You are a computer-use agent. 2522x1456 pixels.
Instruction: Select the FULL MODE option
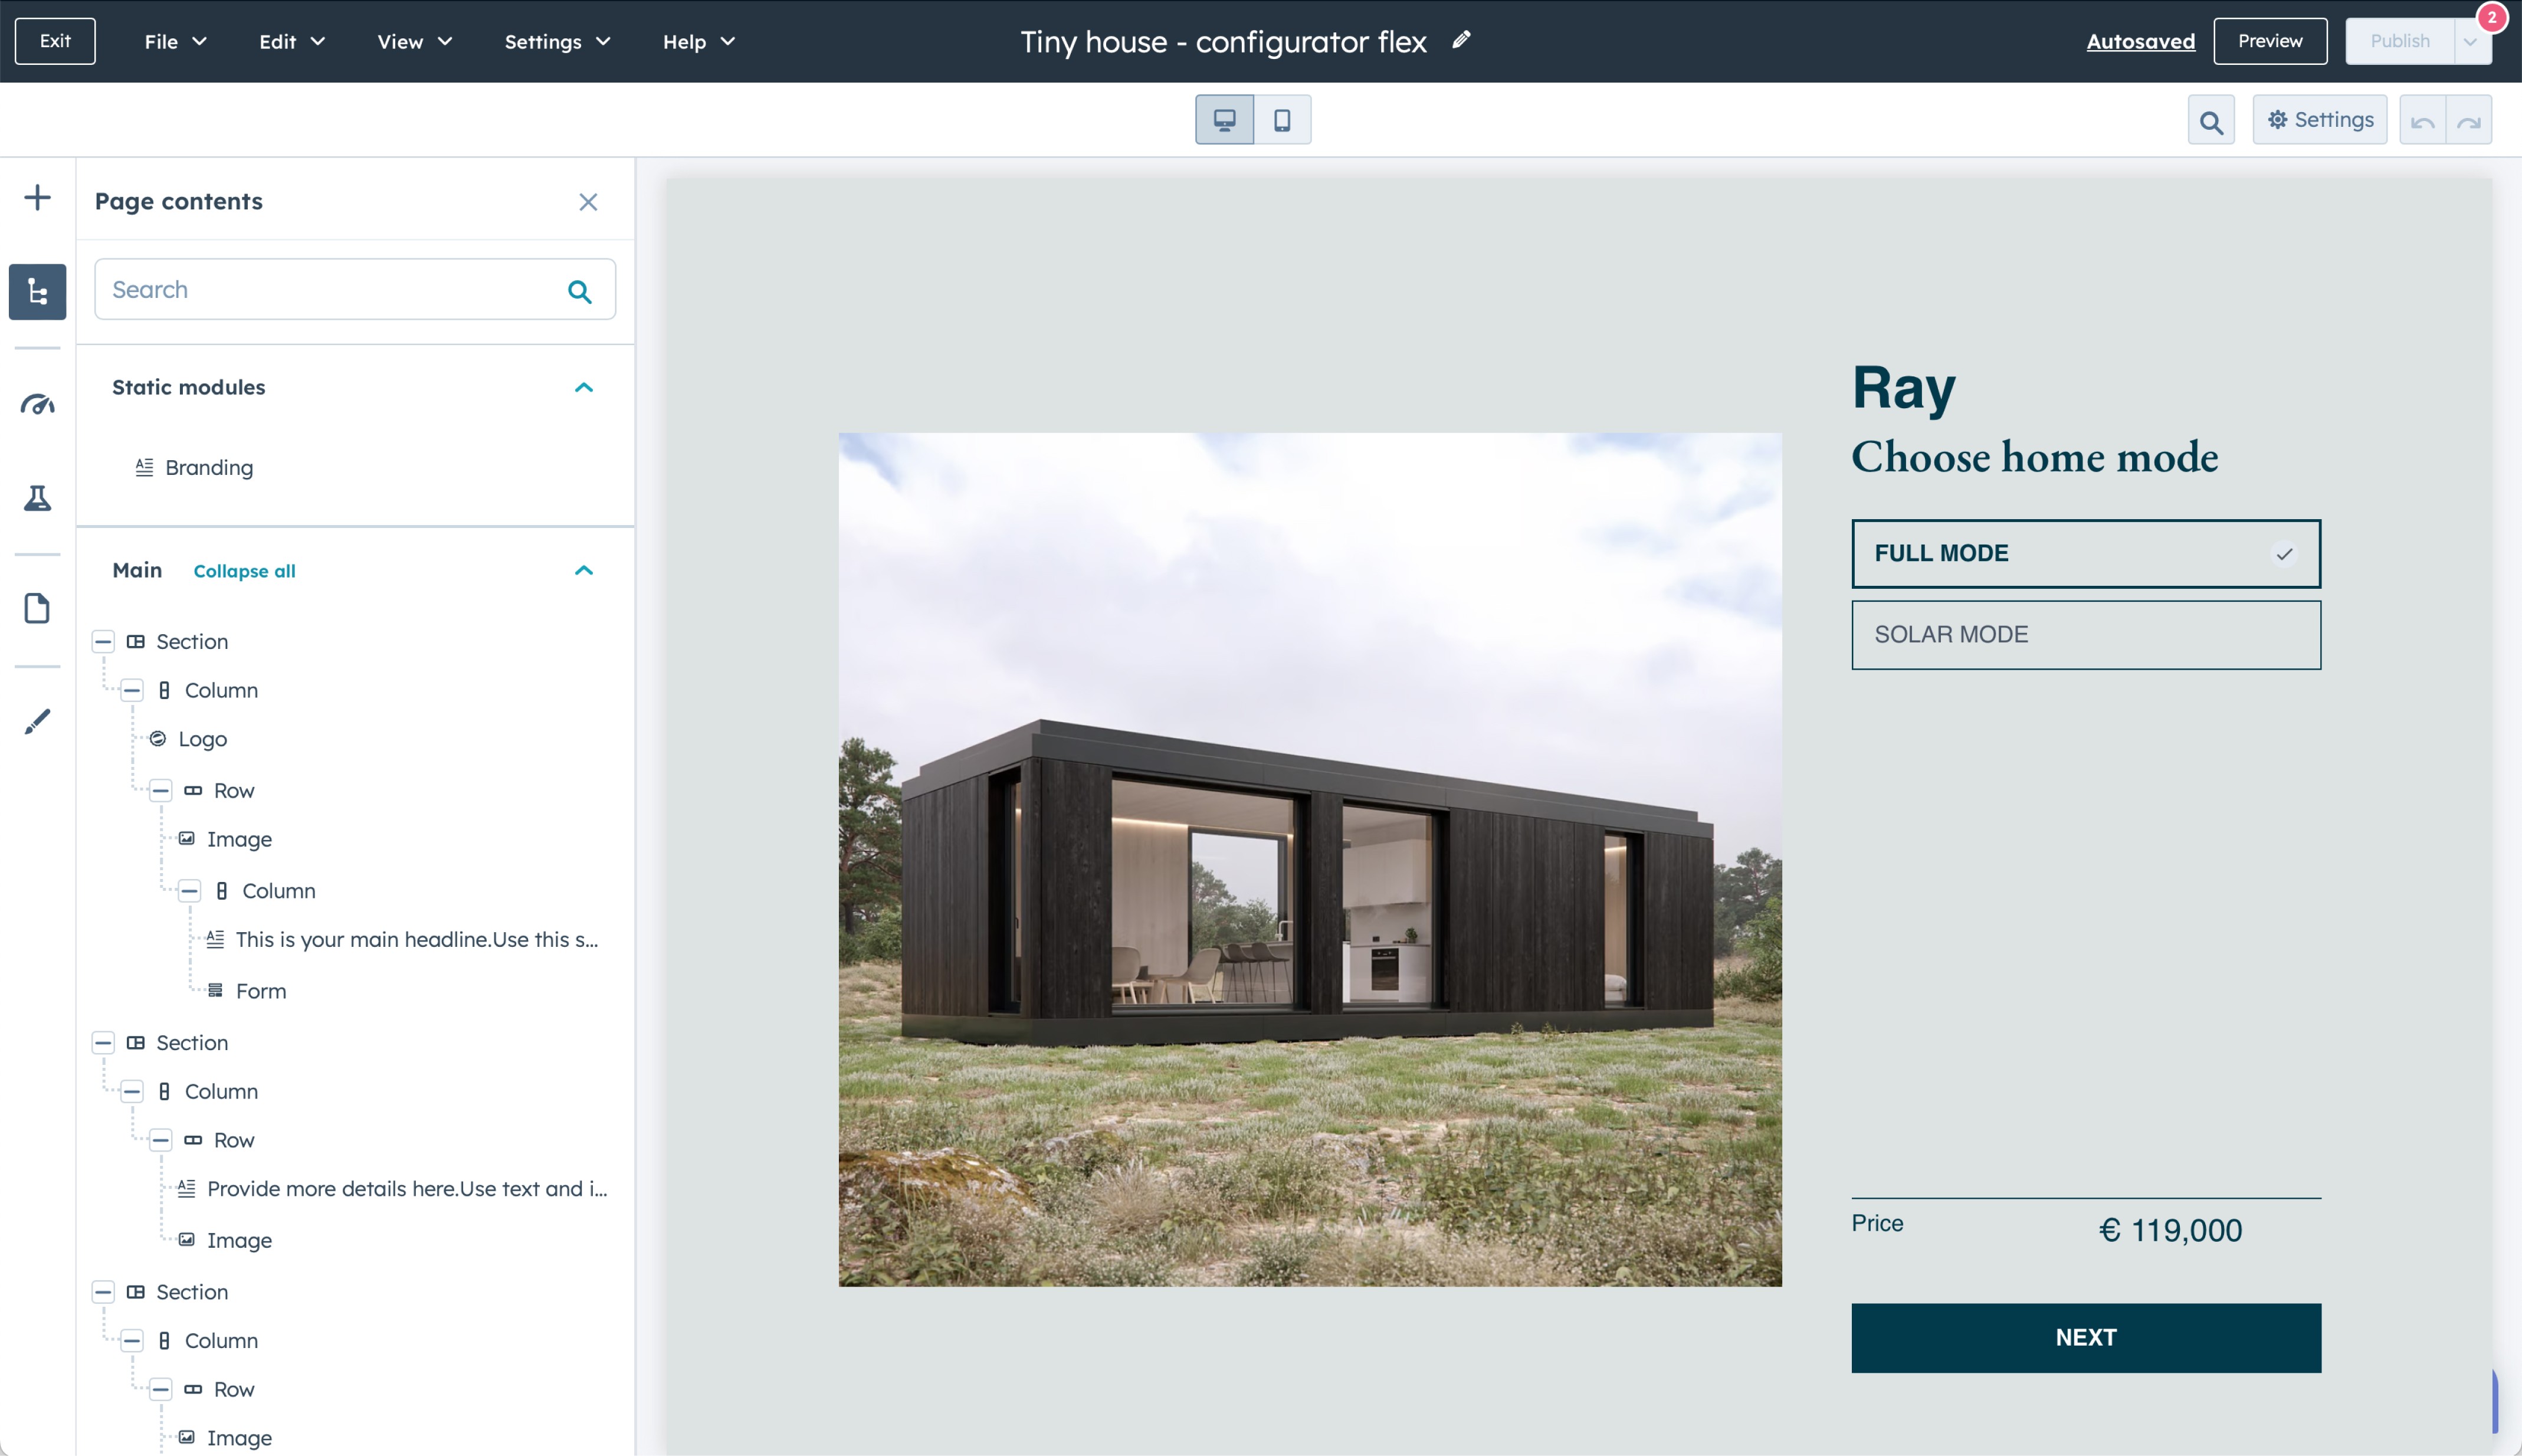click(x=2085, y=553)
